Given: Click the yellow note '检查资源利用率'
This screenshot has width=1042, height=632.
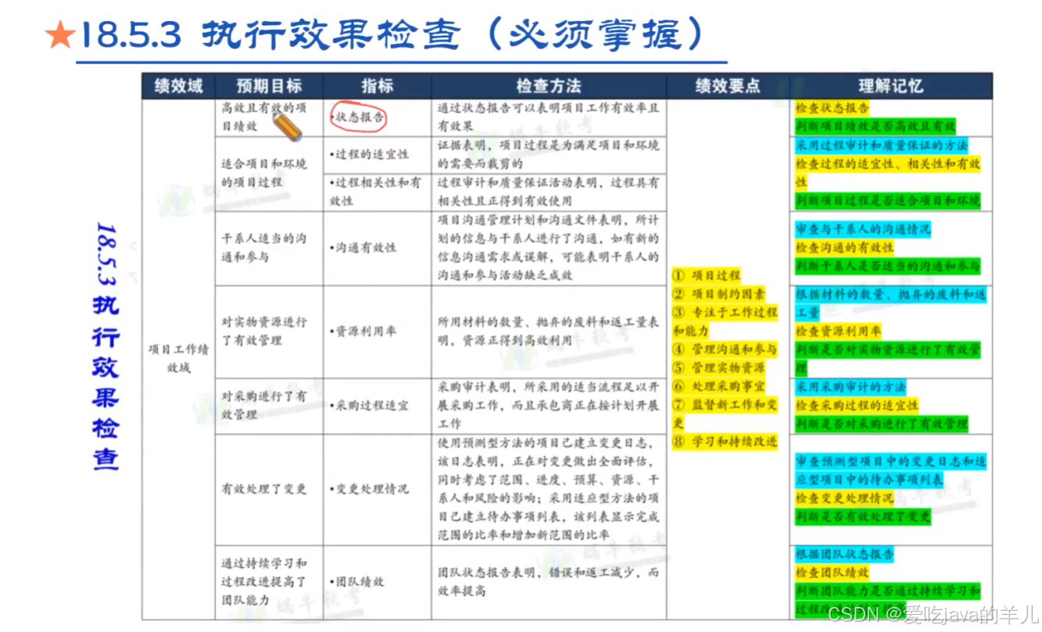Looking at the screenshot, I should point(838,332).
